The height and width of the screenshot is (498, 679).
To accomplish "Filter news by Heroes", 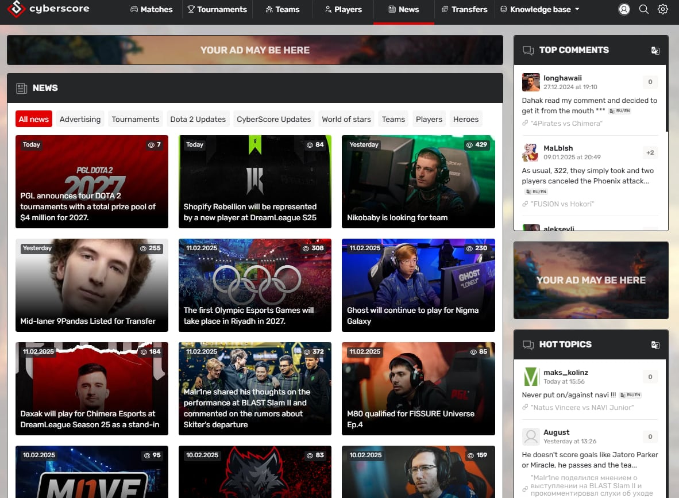I will pyautogui.click(x=466, y=119).
